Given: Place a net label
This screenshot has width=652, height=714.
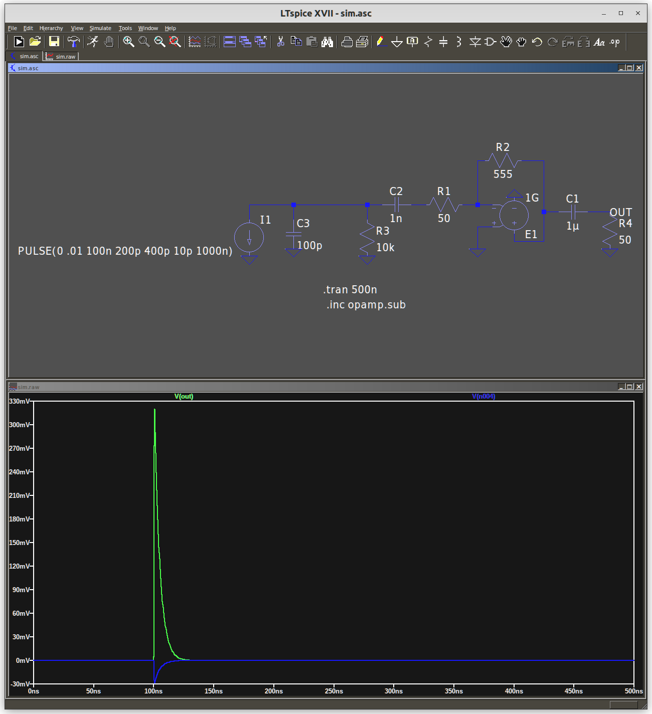Looking at the screenshot, I should click(x=412, y=42).
